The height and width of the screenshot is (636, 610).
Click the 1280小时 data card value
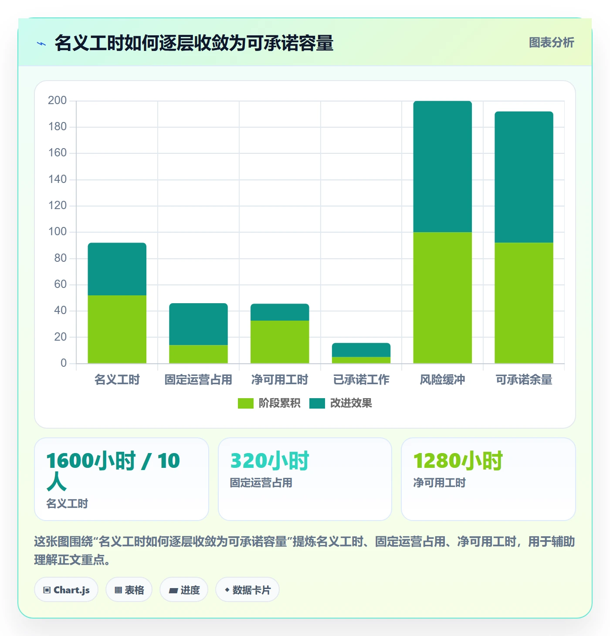click(x=458, y=461)
